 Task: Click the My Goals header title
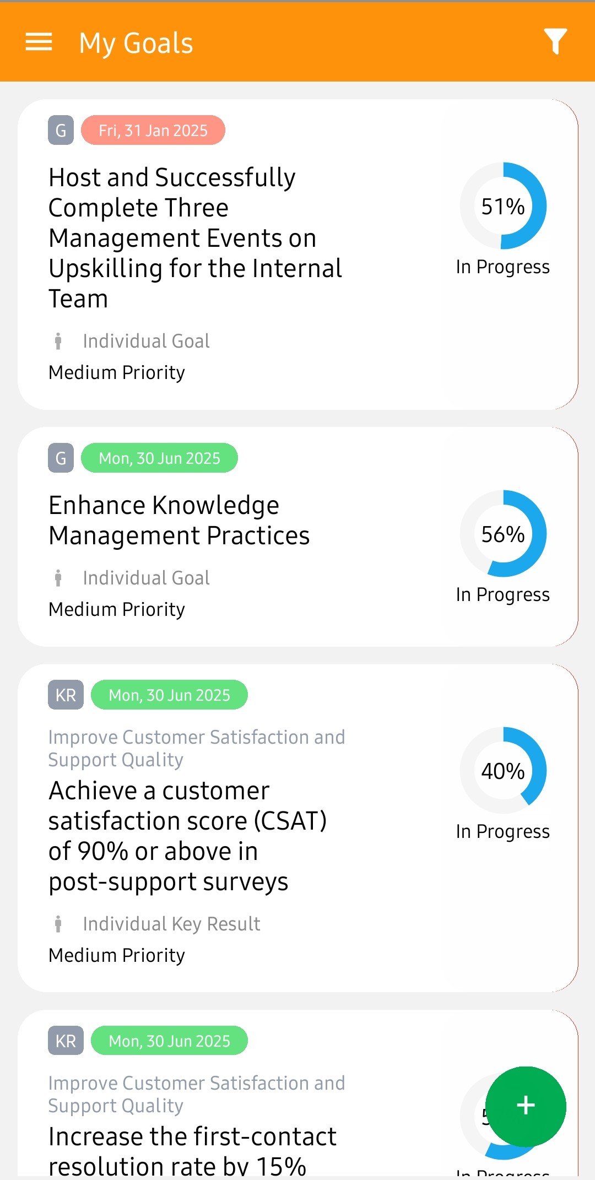pyautogui.click(x=136, y=43)
